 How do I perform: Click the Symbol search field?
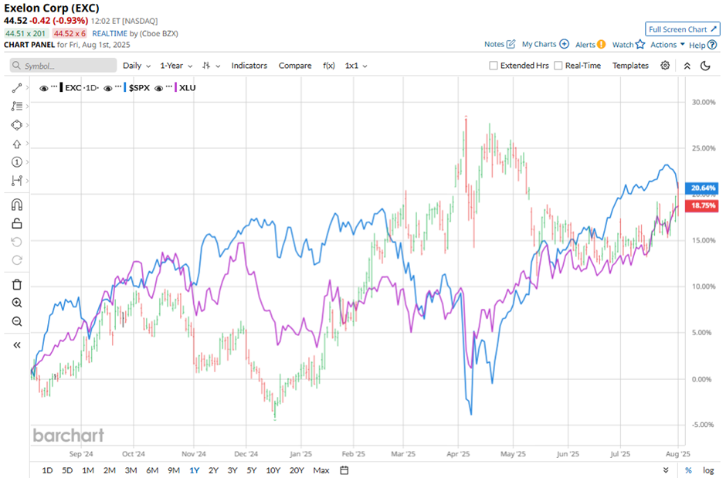[x=63, y=66]
